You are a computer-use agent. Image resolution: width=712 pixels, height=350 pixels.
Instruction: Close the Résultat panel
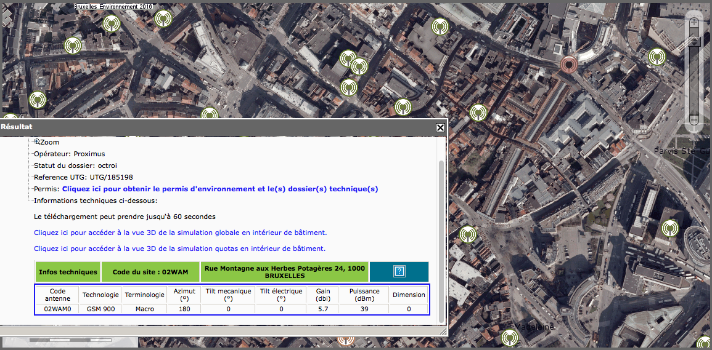pos(440,127)
